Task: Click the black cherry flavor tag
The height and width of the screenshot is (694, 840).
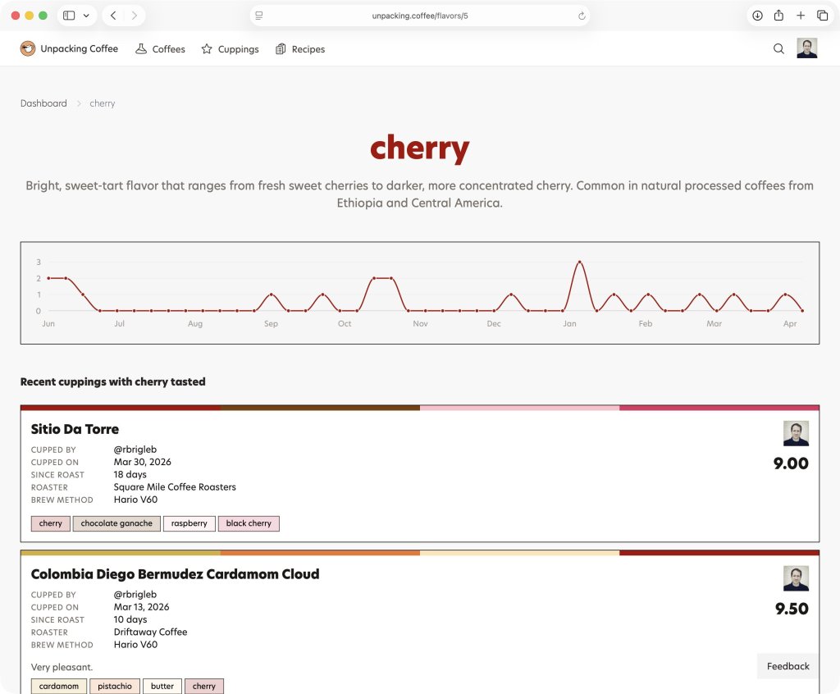Action: [249, 523]
